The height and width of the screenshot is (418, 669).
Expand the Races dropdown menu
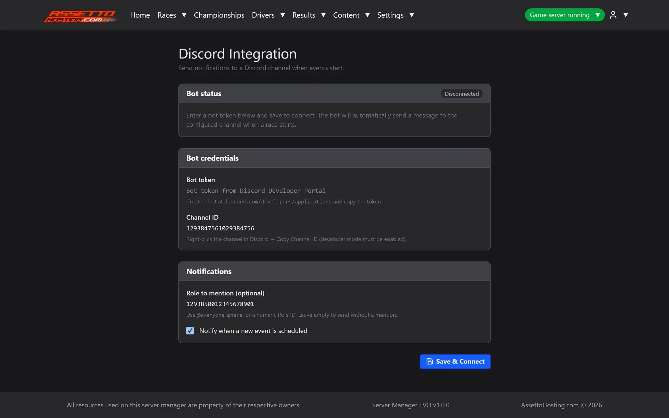click(172, 15)
